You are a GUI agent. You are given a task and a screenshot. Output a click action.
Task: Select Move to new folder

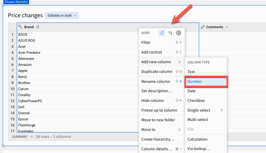pyautogui.click(x=162, y=120)
